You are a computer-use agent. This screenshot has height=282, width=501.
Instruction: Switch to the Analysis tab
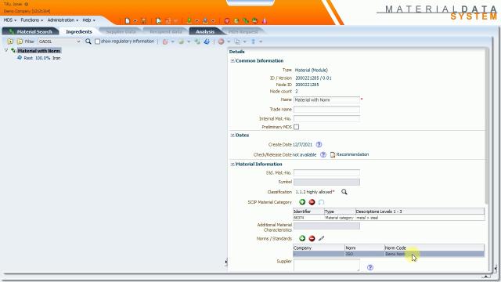click(x=205, y=31)
